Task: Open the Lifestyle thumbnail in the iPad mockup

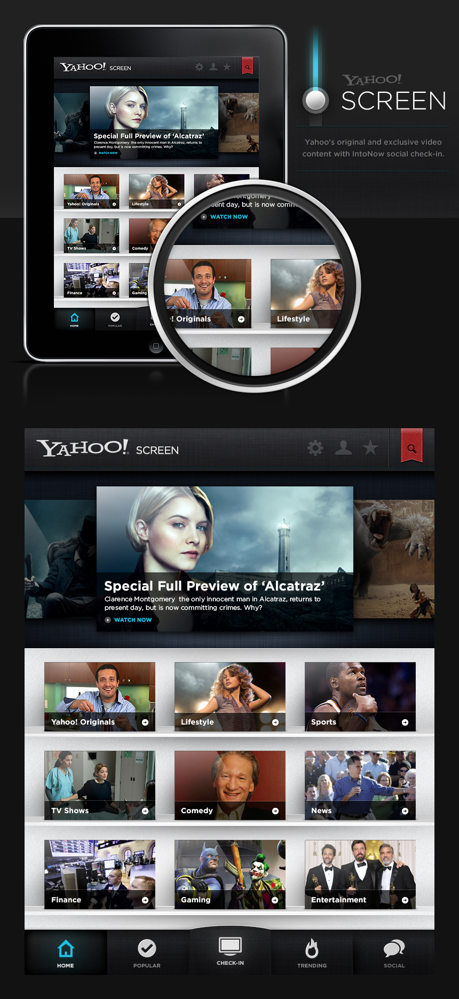Action: [x=156, y=191]
